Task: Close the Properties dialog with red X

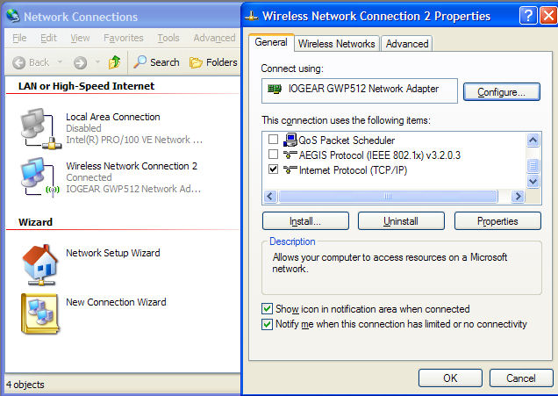Action: [x=548, y=16]
